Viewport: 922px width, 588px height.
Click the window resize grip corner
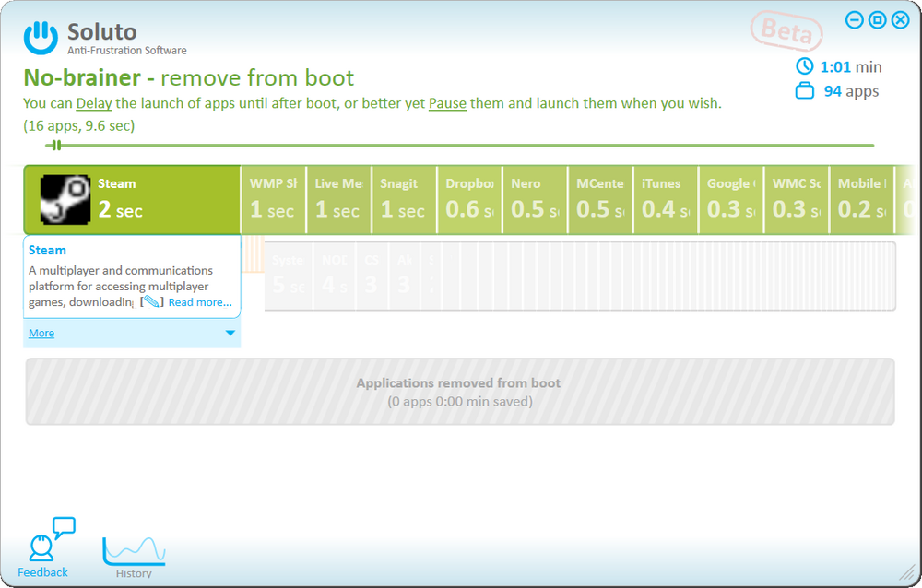[x=908, y=570]
